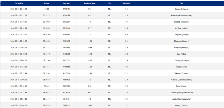Select the magnitude value 2.2
Viewport: 224px width, 108px height.
(127, 73)
